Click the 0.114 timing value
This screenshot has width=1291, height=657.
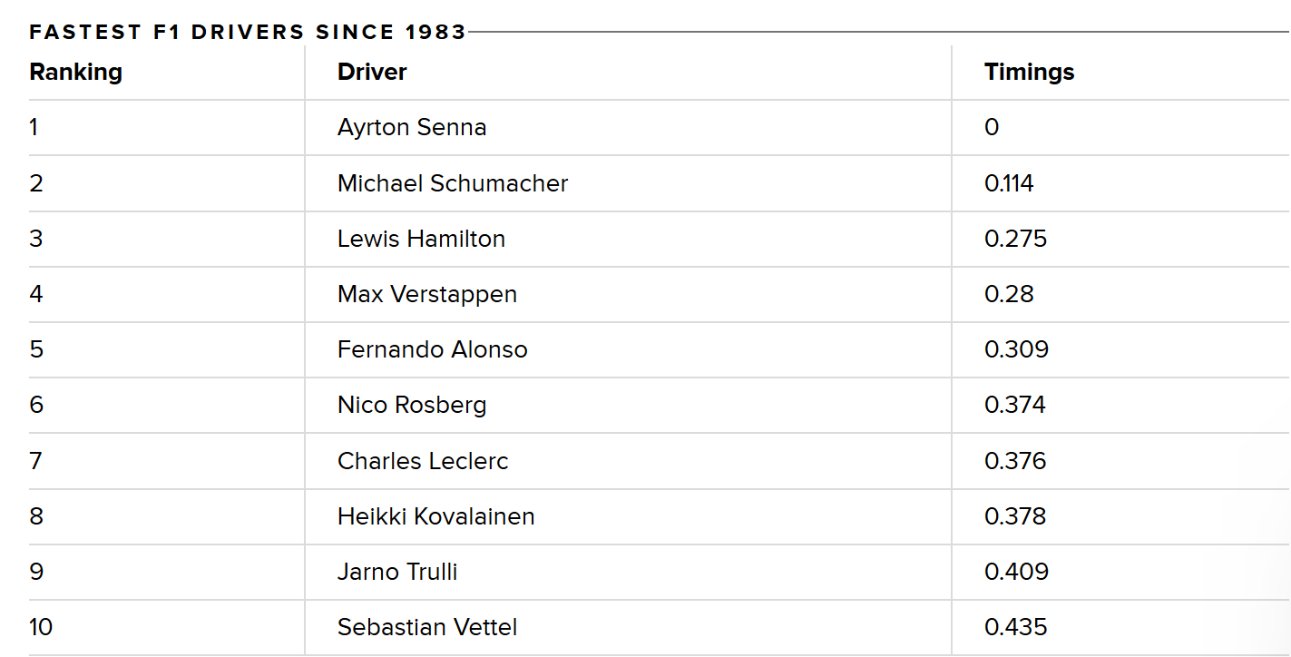tap(1009, 183)
